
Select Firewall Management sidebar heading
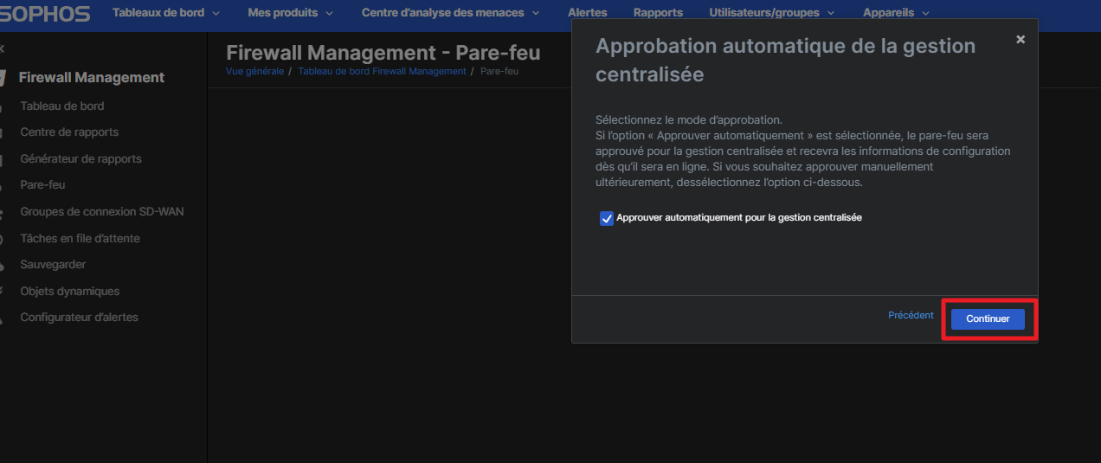(91, 77)
